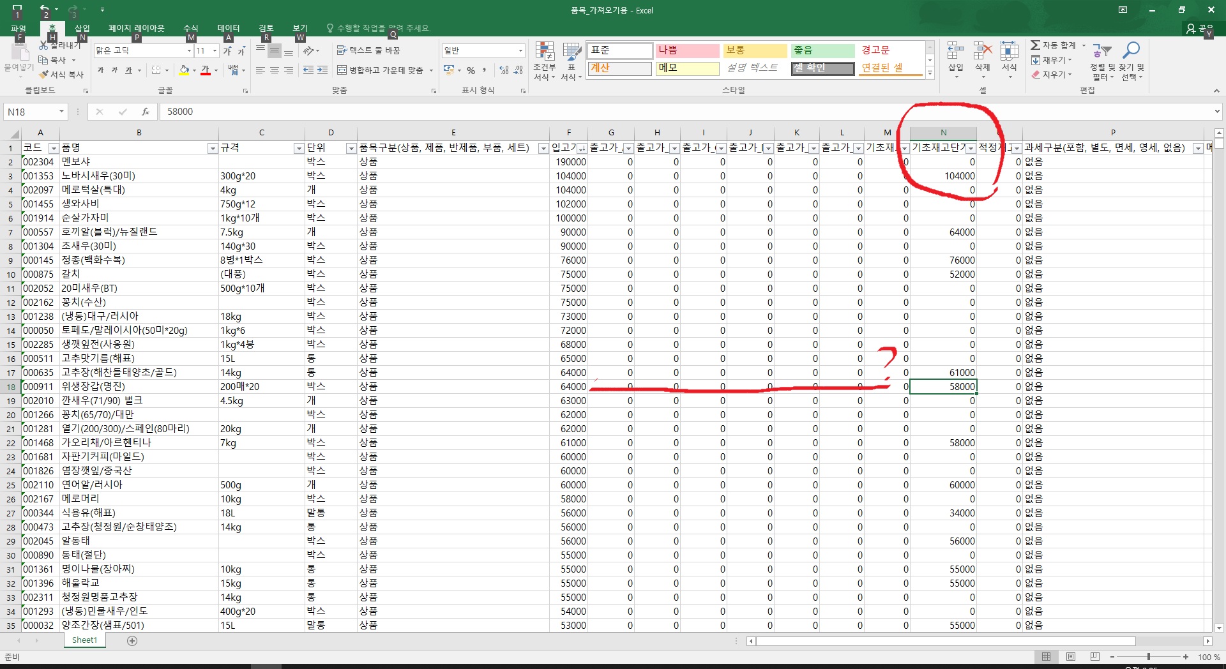
Task: Open the 데이터 ribbon tab
Action: coord(228,28)
